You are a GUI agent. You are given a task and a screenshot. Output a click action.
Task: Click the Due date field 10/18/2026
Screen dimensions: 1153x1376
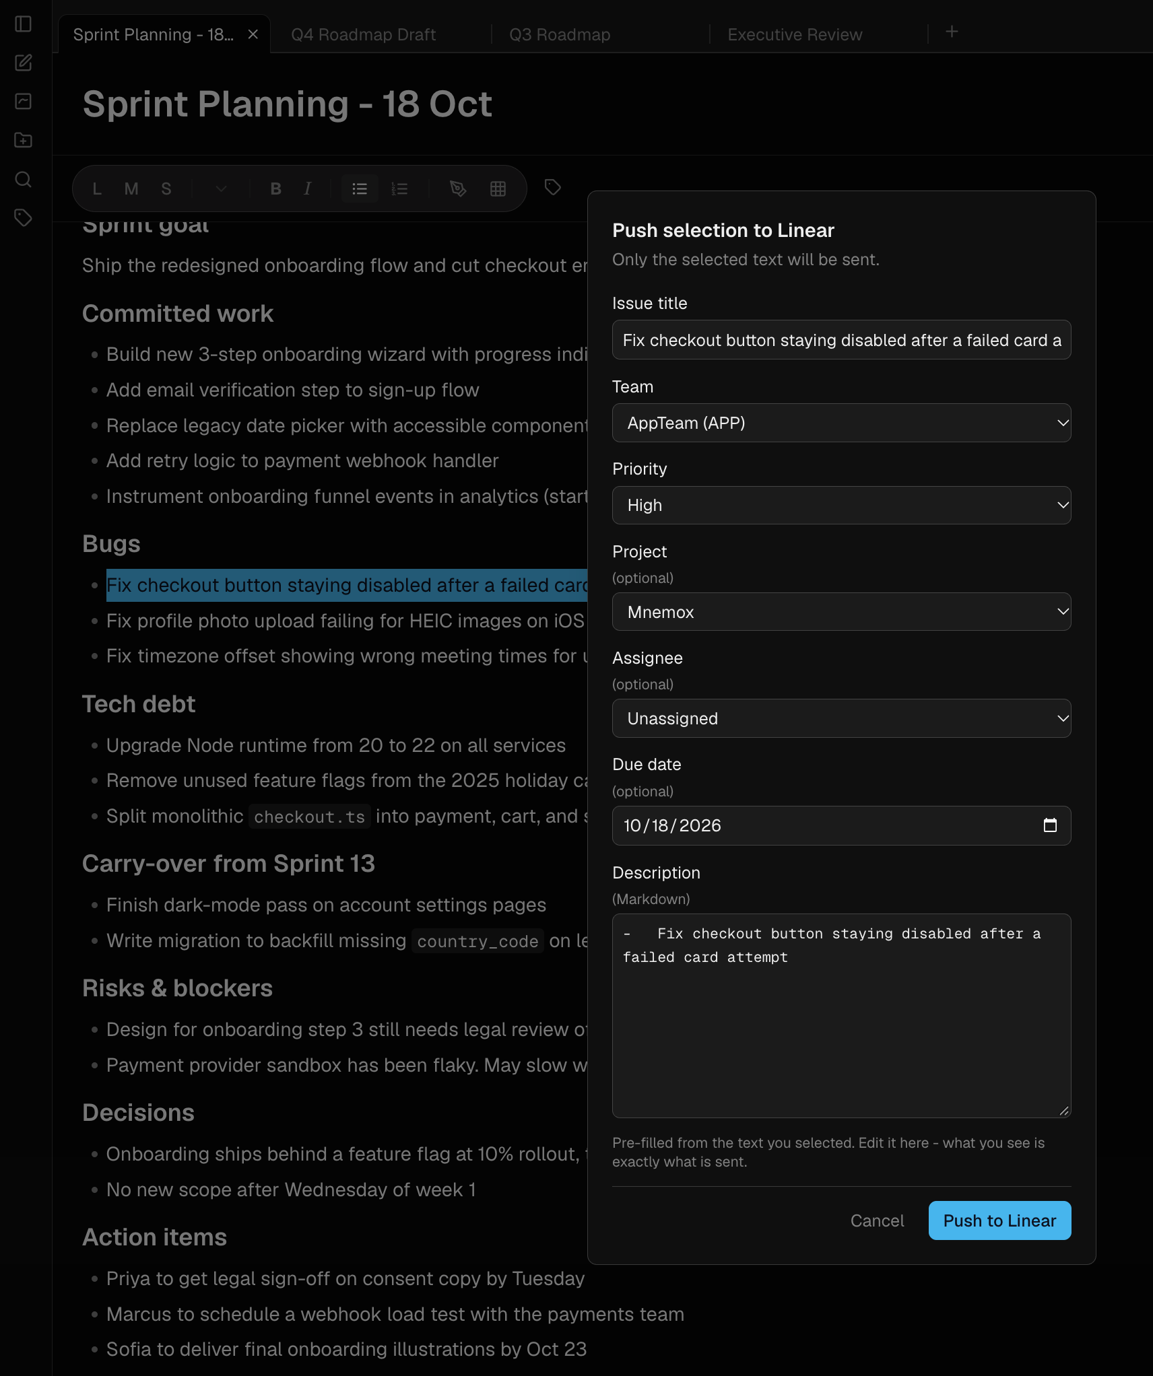click(x=841, y=825)
